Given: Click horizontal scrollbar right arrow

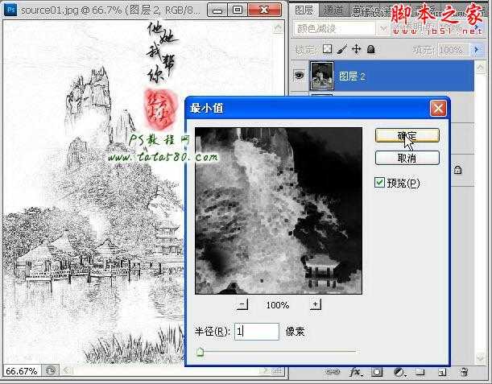Looking at the screenshot, I should click(266, 371).
